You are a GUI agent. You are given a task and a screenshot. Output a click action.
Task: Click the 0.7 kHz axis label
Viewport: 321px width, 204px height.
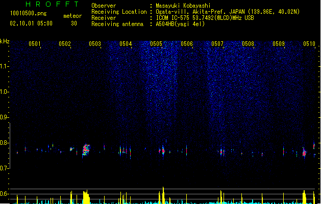click(x=4, y=168)
